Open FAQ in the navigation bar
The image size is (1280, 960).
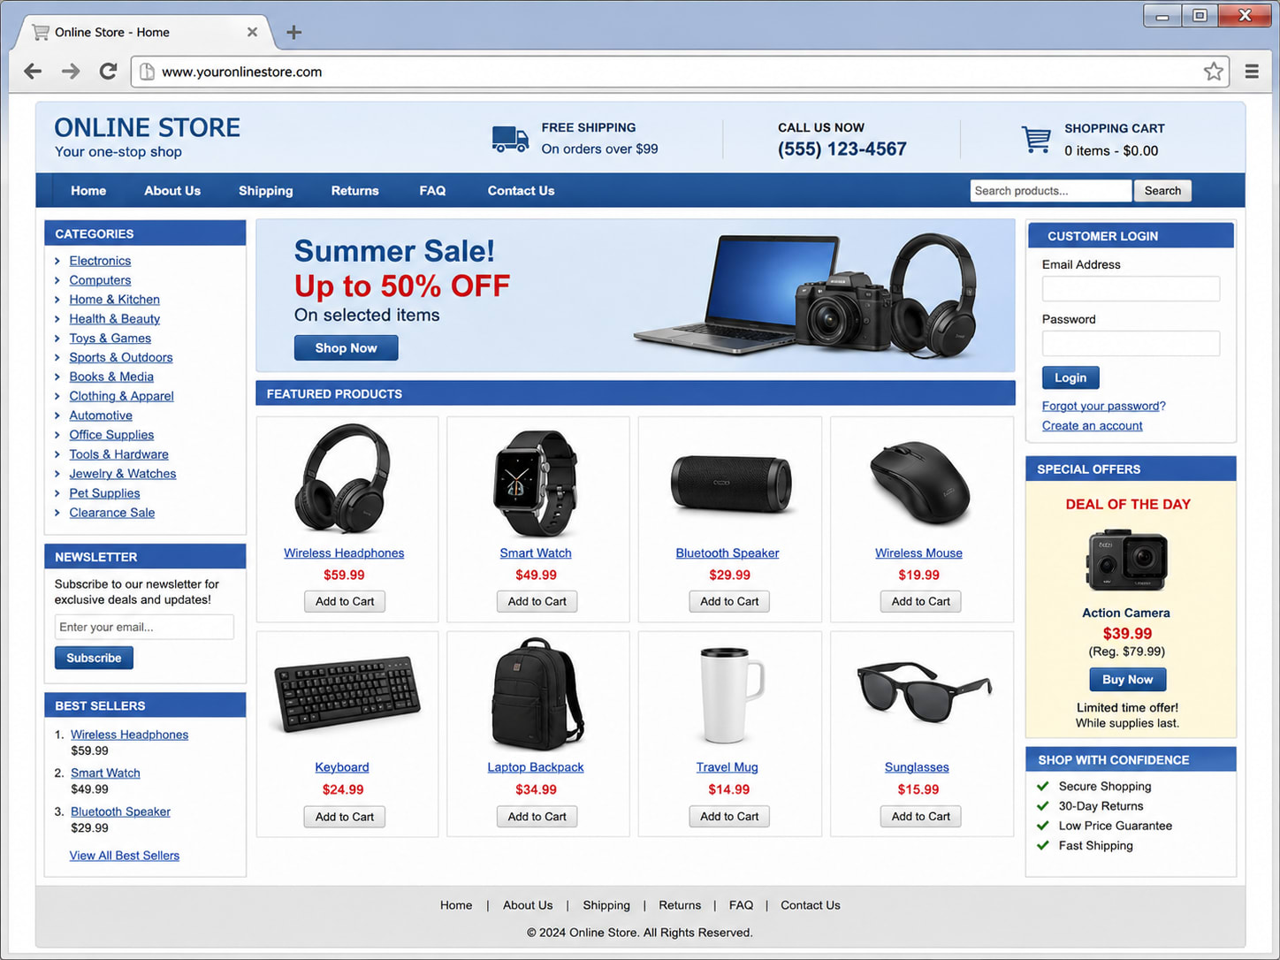tap(432, 191)
